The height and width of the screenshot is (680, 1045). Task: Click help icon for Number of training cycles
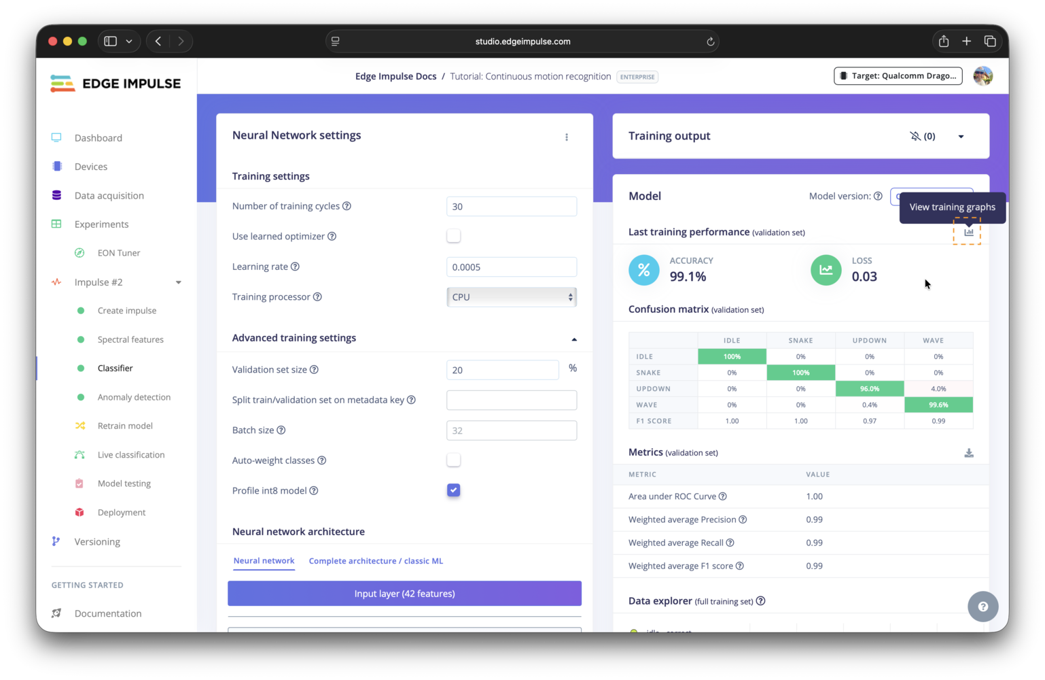347,206
